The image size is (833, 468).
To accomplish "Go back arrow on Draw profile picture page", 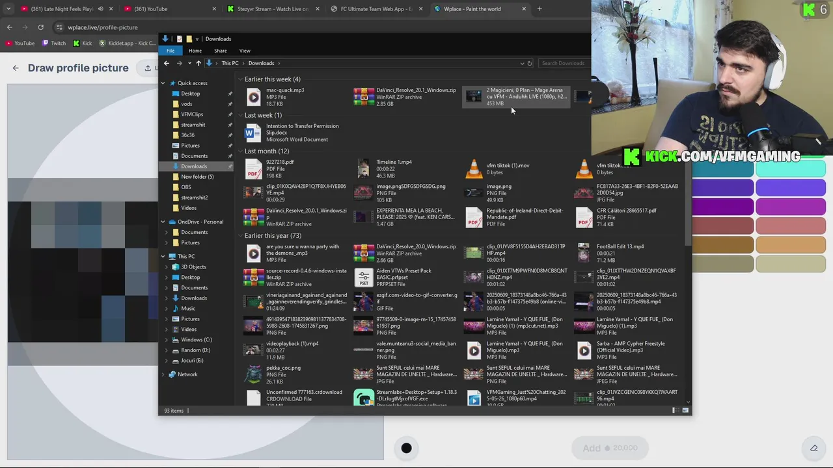I will pyautogui.click(x=16, y=68).
